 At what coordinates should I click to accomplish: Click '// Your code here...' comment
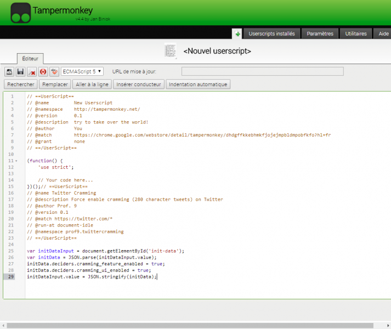(65, 180)
